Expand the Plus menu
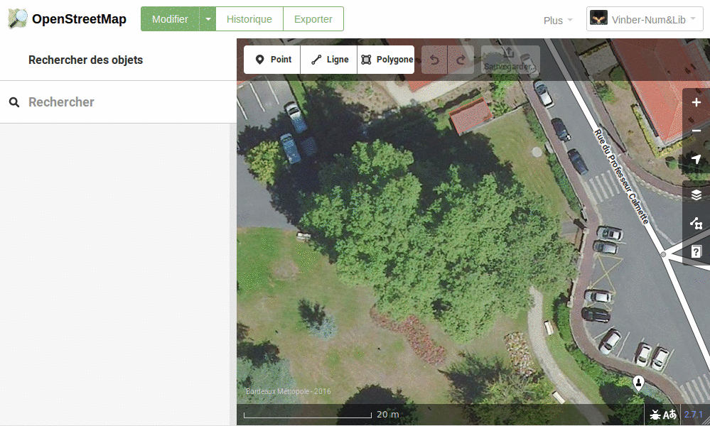The image size is (710, 426). [x=558, y=21]
